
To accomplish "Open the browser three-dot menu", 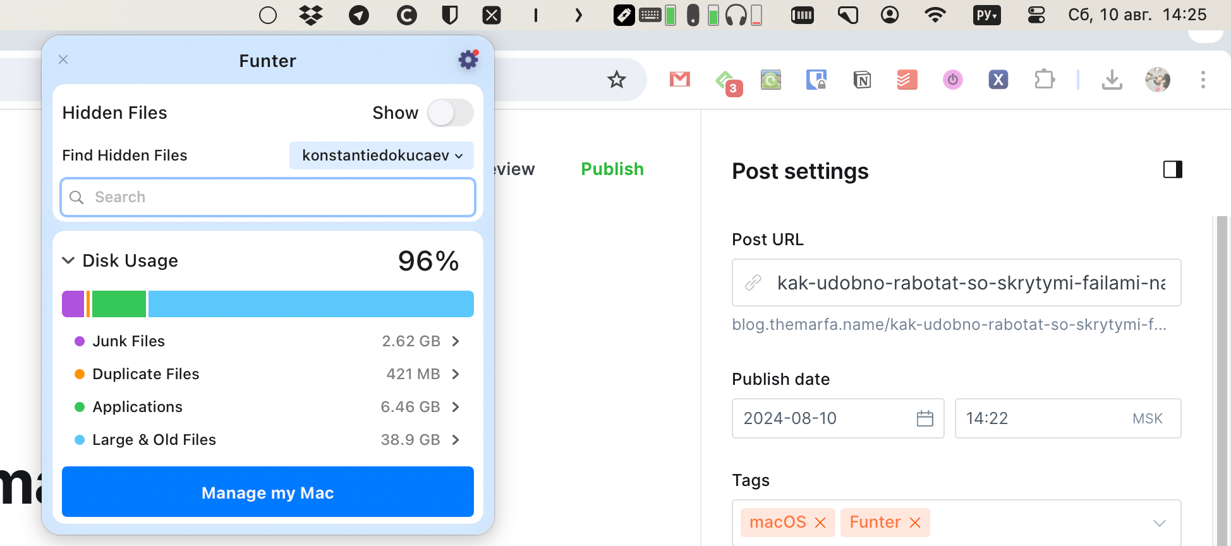I will [x=1203, y=80].
